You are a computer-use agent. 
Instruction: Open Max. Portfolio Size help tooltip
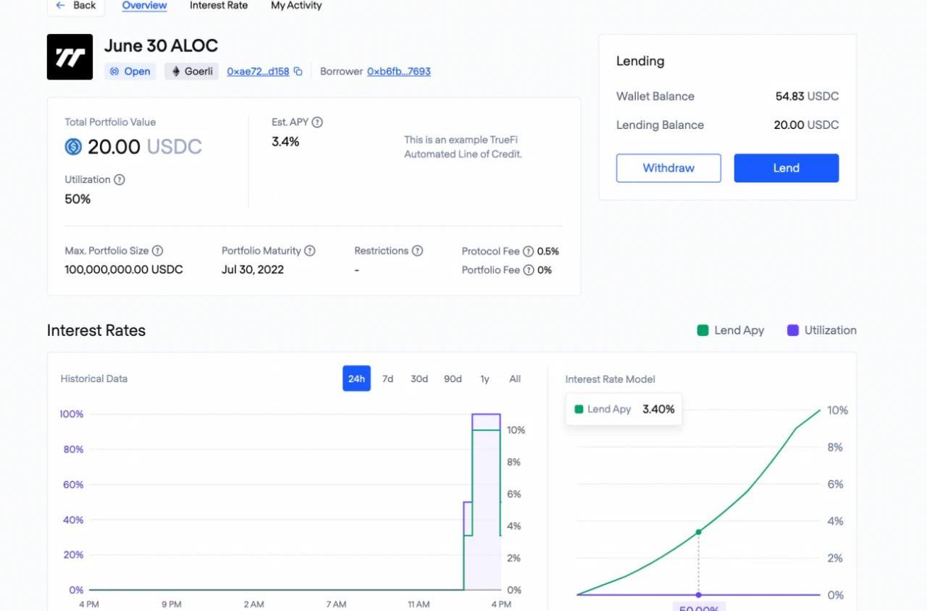click(x=157, y=250)
